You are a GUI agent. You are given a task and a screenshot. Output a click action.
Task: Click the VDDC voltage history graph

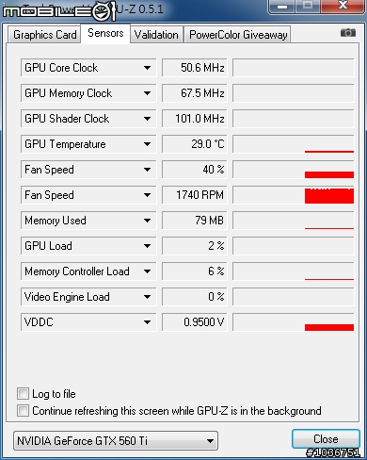[x=294, y=322]
